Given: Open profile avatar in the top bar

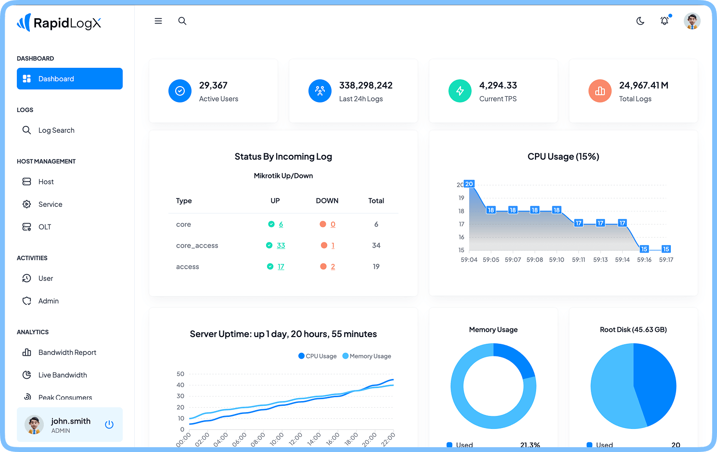Looking at the screenshot, I should (x=692, y=21).
